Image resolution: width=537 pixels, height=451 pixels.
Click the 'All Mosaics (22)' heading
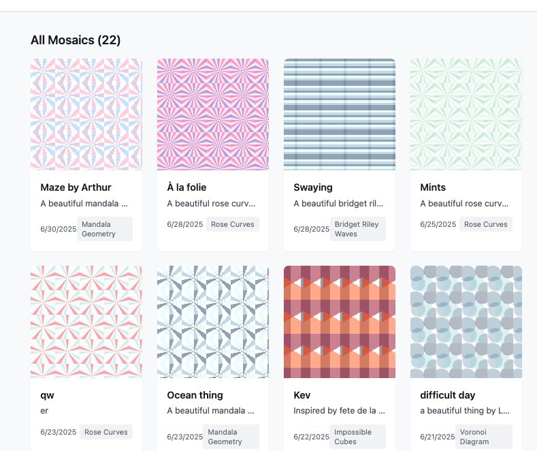coord(76,40)
